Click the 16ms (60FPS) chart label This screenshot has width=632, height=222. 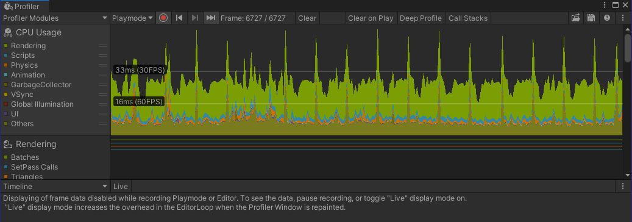[x=139, y=102]
